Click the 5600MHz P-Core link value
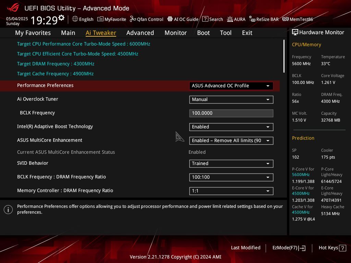Viewport: 351px width, 263px height. pyautogui.click(x=301, y=175)
